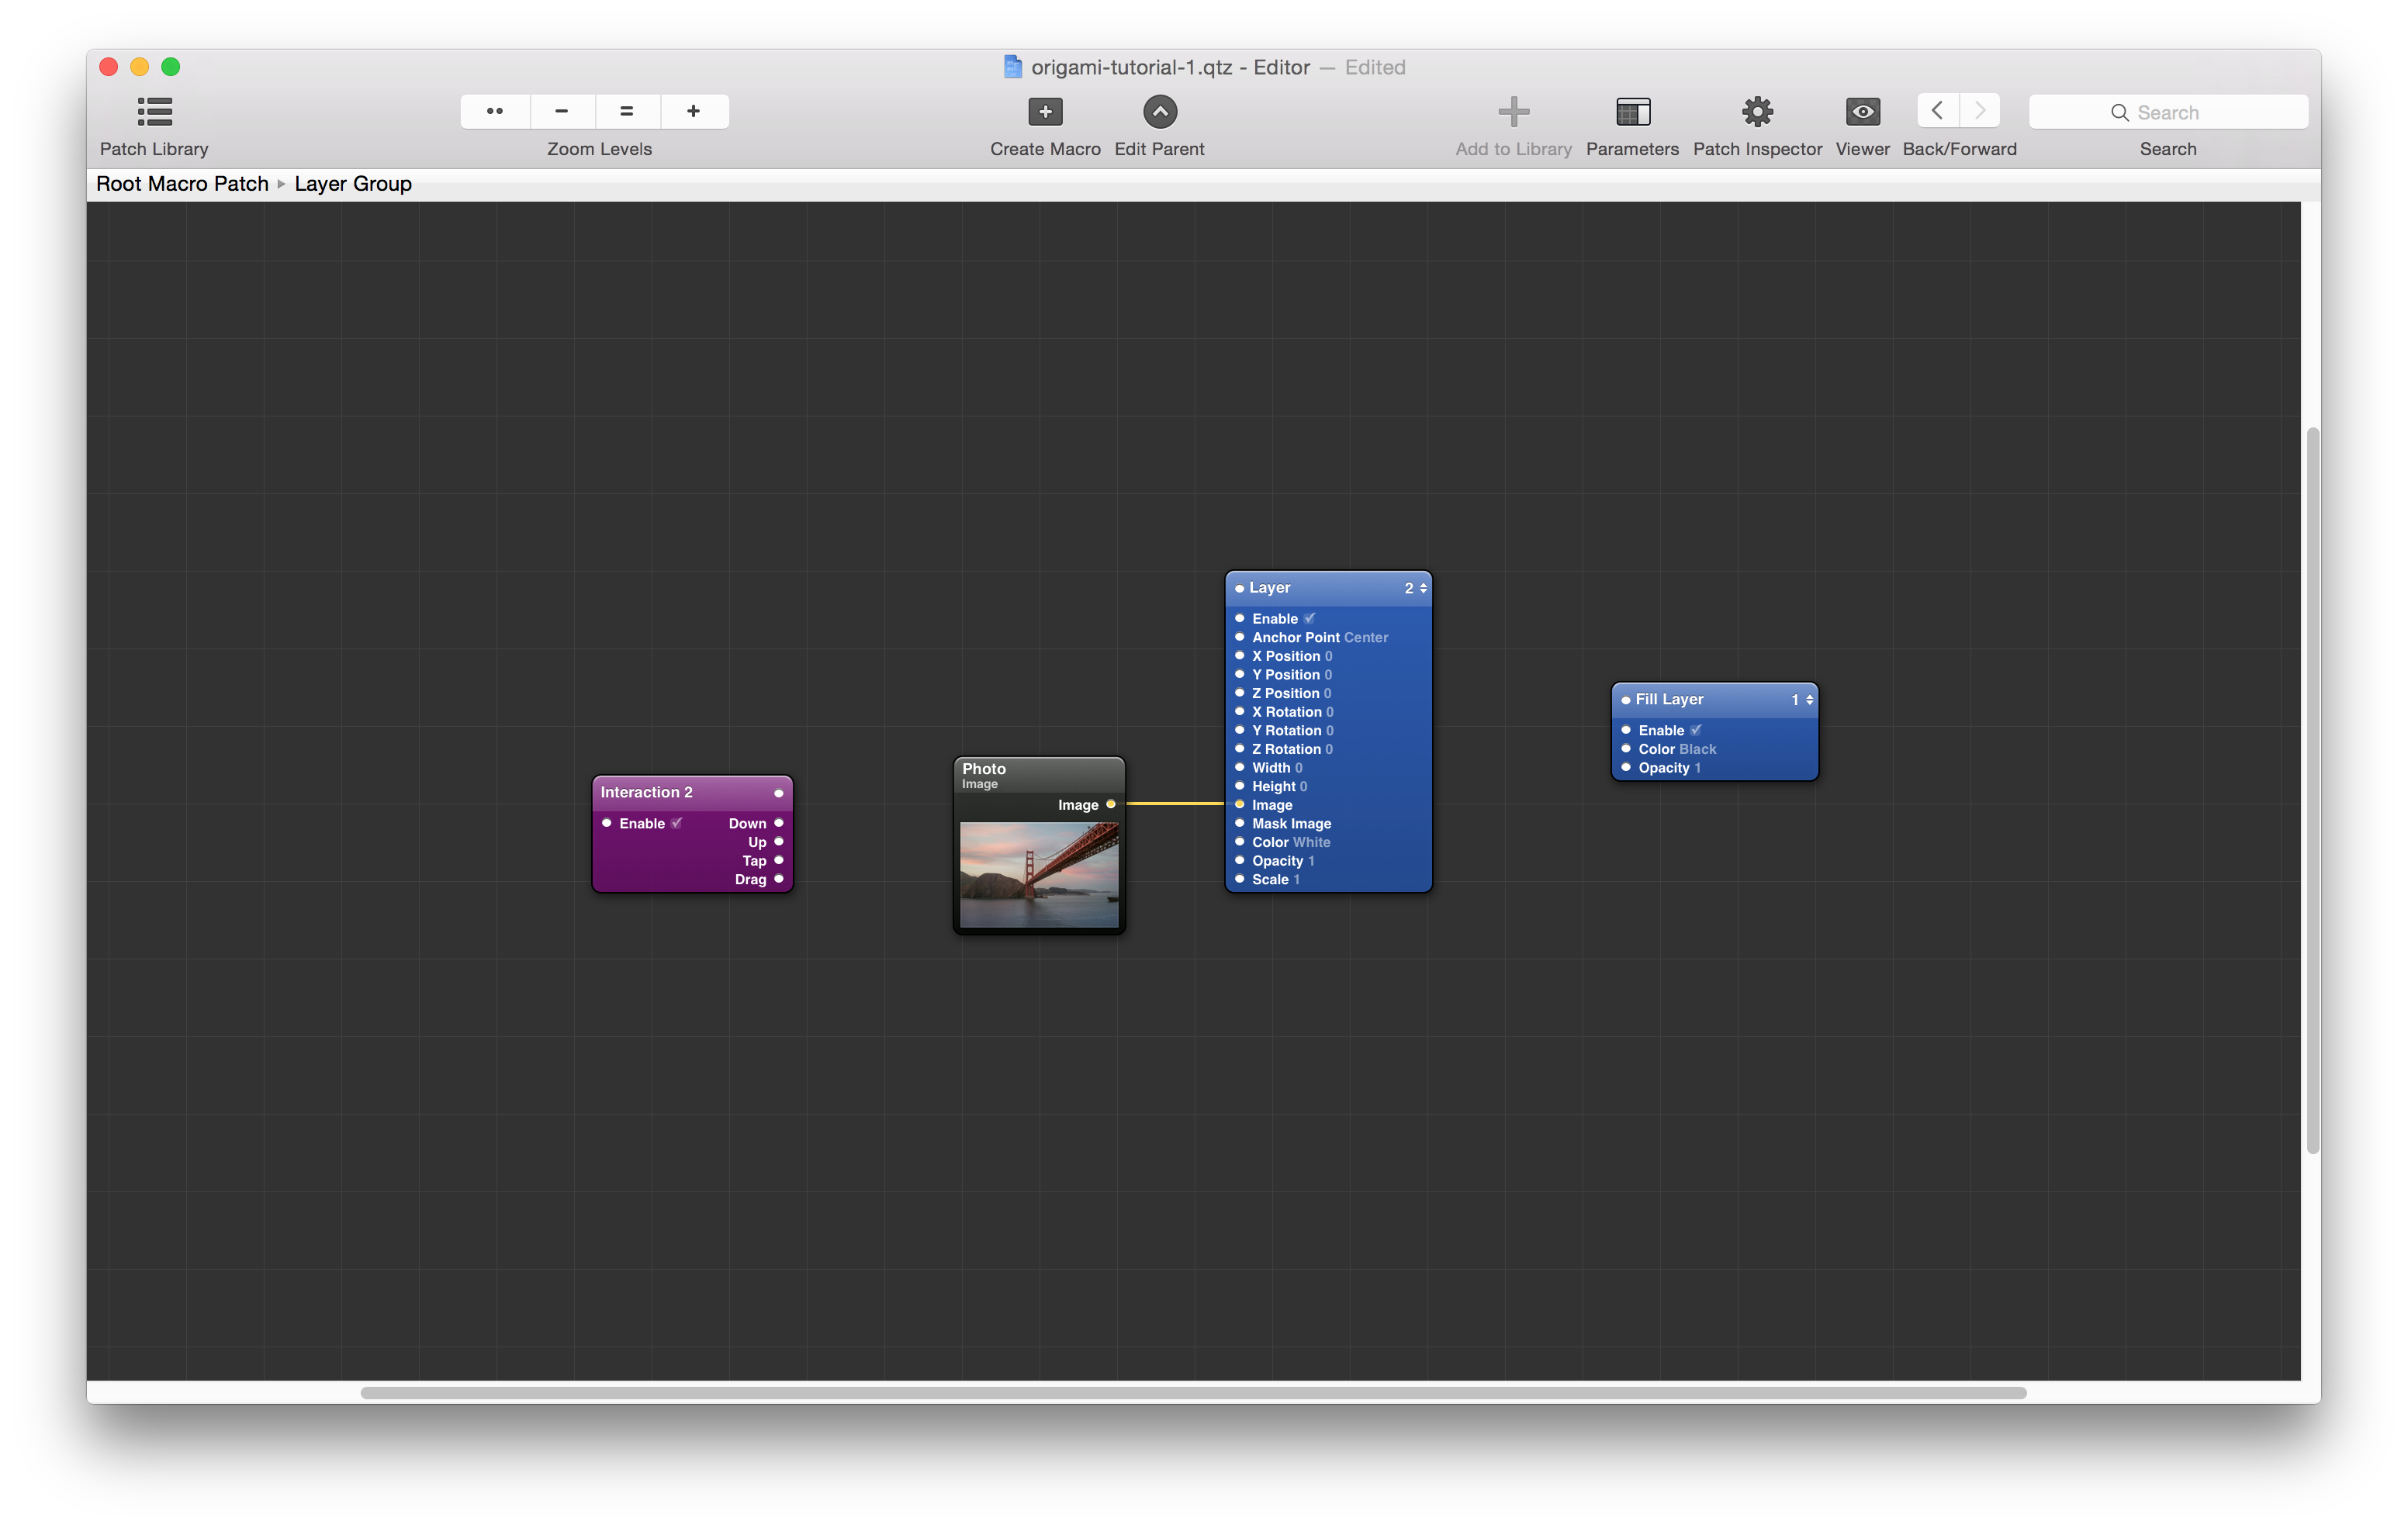Click Root Macro Patch breadcrumb
The image size is (2408, 1528).
(x=182, y=182)
